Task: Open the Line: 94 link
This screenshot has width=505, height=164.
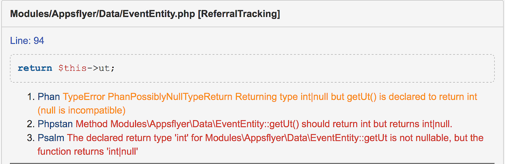Action: pyautogui.click(x=27, y=41)
